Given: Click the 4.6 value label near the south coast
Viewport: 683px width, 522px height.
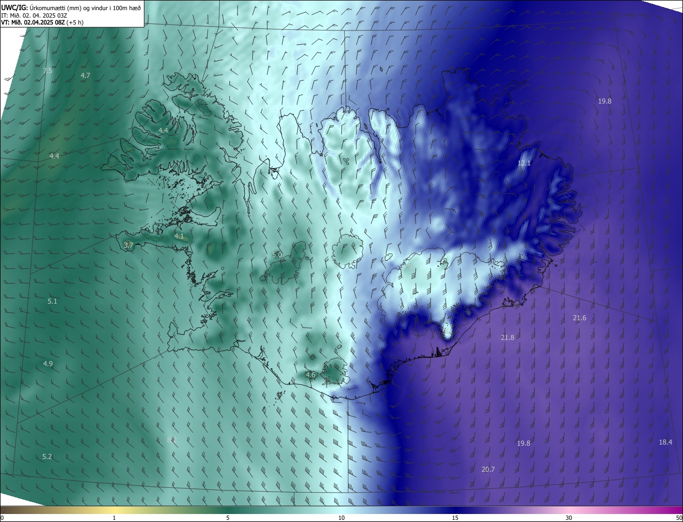Looking at the screenshot, I should coord(311,375).
